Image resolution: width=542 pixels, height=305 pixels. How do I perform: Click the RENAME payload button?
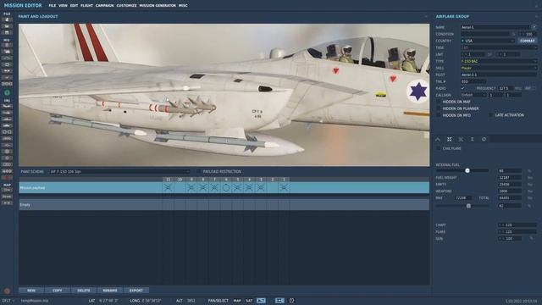[110, 291]
